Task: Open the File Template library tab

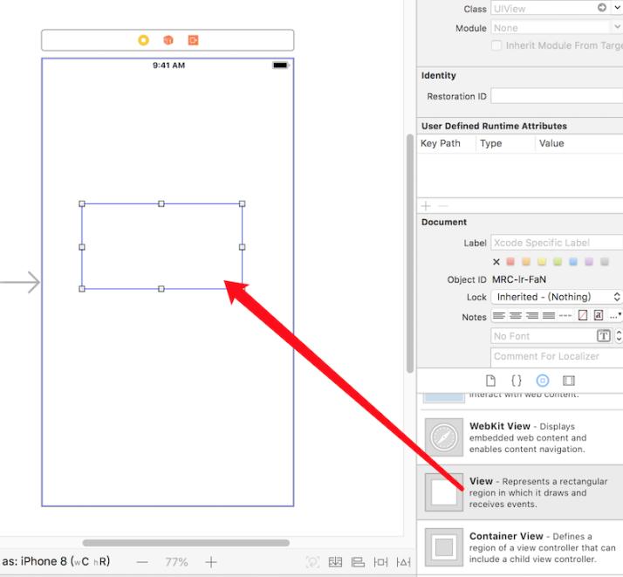Action: [490, 381]
